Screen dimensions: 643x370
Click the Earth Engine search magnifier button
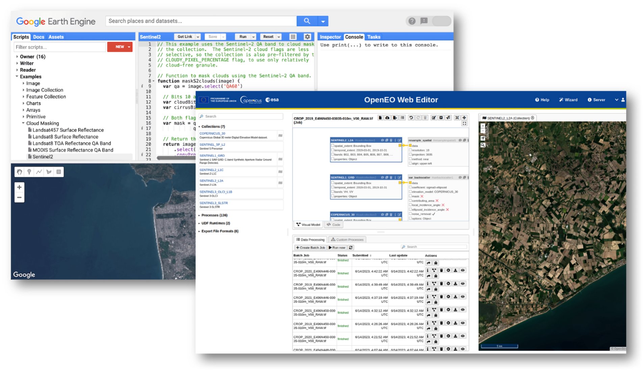(307, 21)
